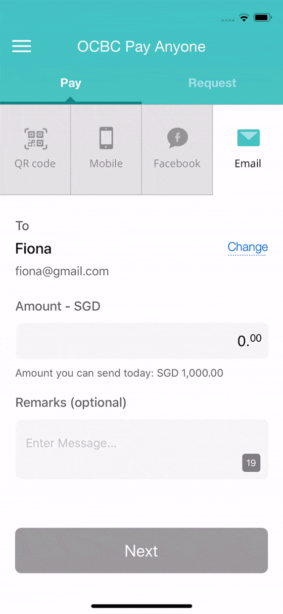Image resolution: width=283 pixels, height=614 pixels.
Task: Click the battery indicator icon
Action: click(263, 18)
